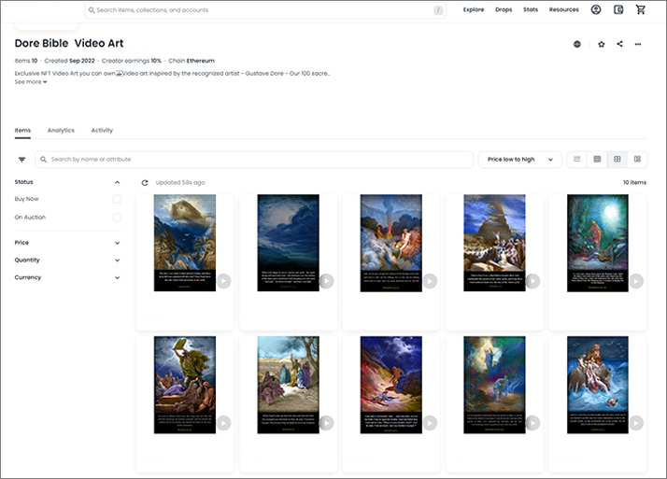Screen dimensions: 667x479
Task: Expand the Price filter section
Action: (x=117, y=243)
